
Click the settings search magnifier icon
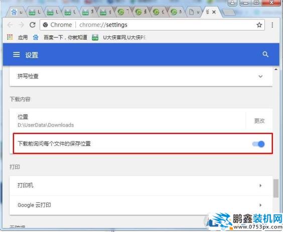265,54
